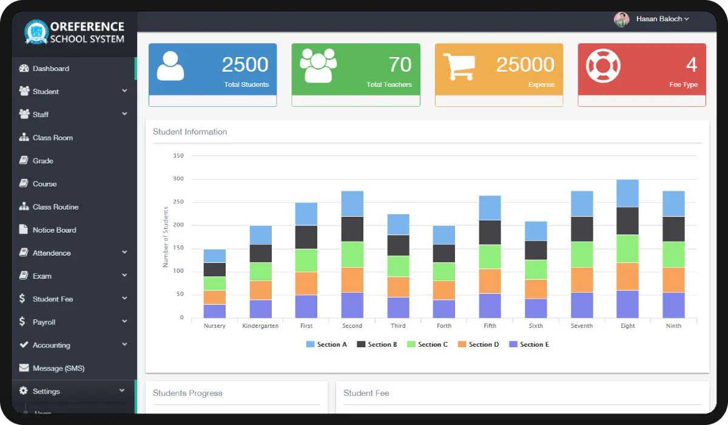Click the Eight class bar's Section B segment
728x425 pixels.
(627, 220)
